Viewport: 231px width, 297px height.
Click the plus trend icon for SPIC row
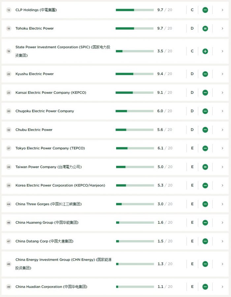[x=205, y=51]
